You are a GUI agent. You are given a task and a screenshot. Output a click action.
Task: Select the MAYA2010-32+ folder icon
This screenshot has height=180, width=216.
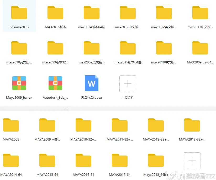click(x=83, y=125)
